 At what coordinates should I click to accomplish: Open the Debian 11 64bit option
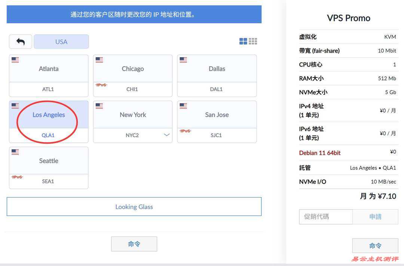[x=320, y=153]
